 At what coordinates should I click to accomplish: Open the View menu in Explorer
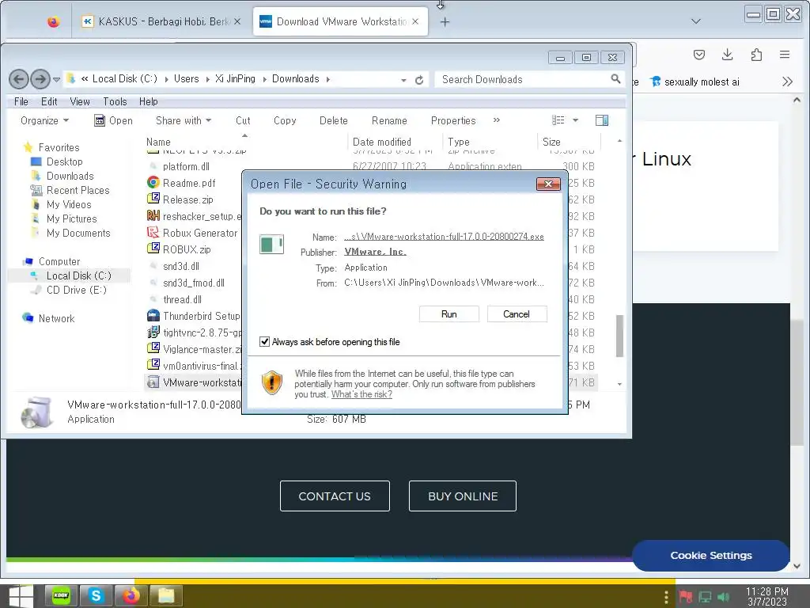(80, 102)
